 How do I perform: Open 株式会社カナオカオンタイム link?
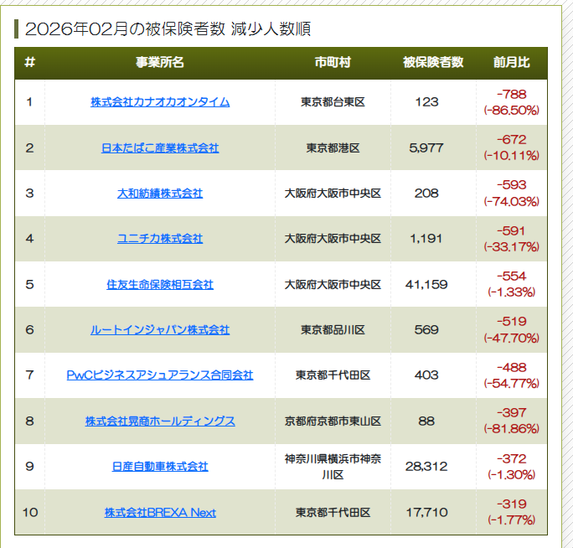pyautogui.click(x=160, y=102)
